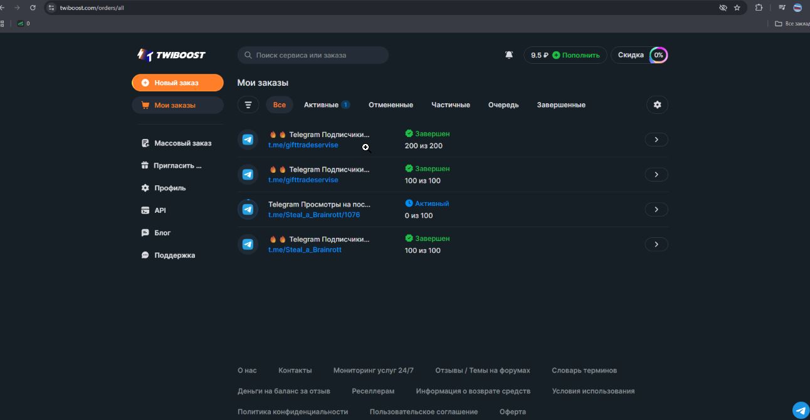Click the Discount 0% progress ring

(x=658, y=55)
